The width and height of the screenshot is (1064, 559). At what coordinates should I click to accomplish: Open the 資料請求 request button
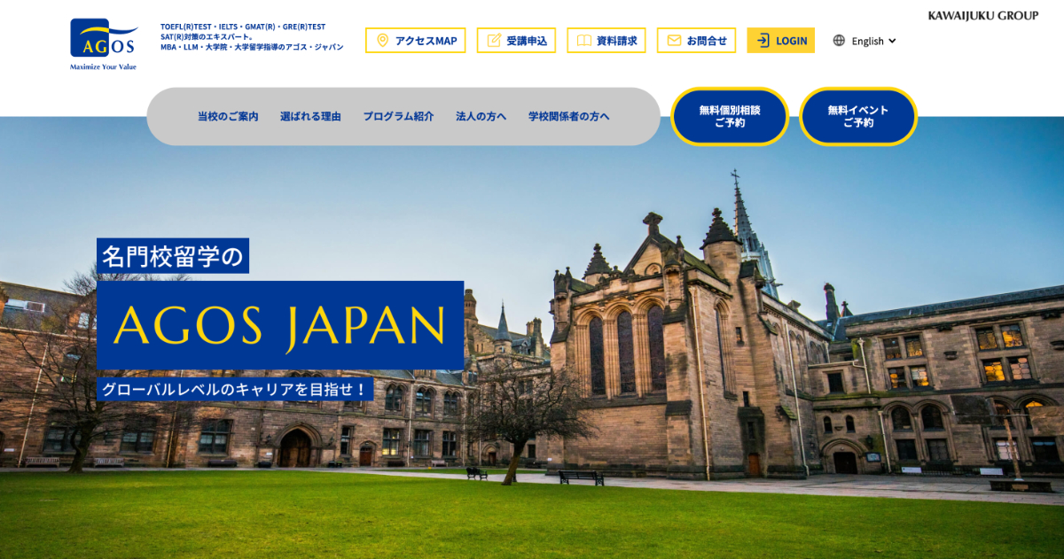[606, 41]
